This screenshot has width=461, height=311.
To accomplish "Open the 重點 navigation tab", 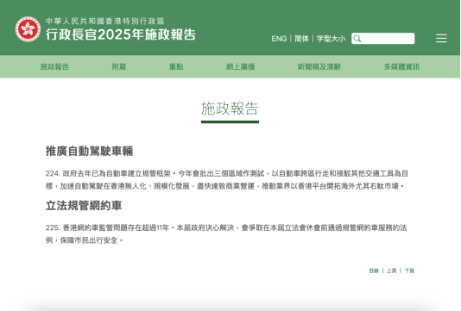I will coord(176,67).
